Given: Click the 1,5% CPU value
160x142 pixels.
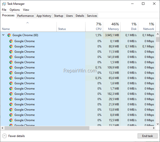Looking at the screenshot, I should pyautogui.click(x=98, y=35).
